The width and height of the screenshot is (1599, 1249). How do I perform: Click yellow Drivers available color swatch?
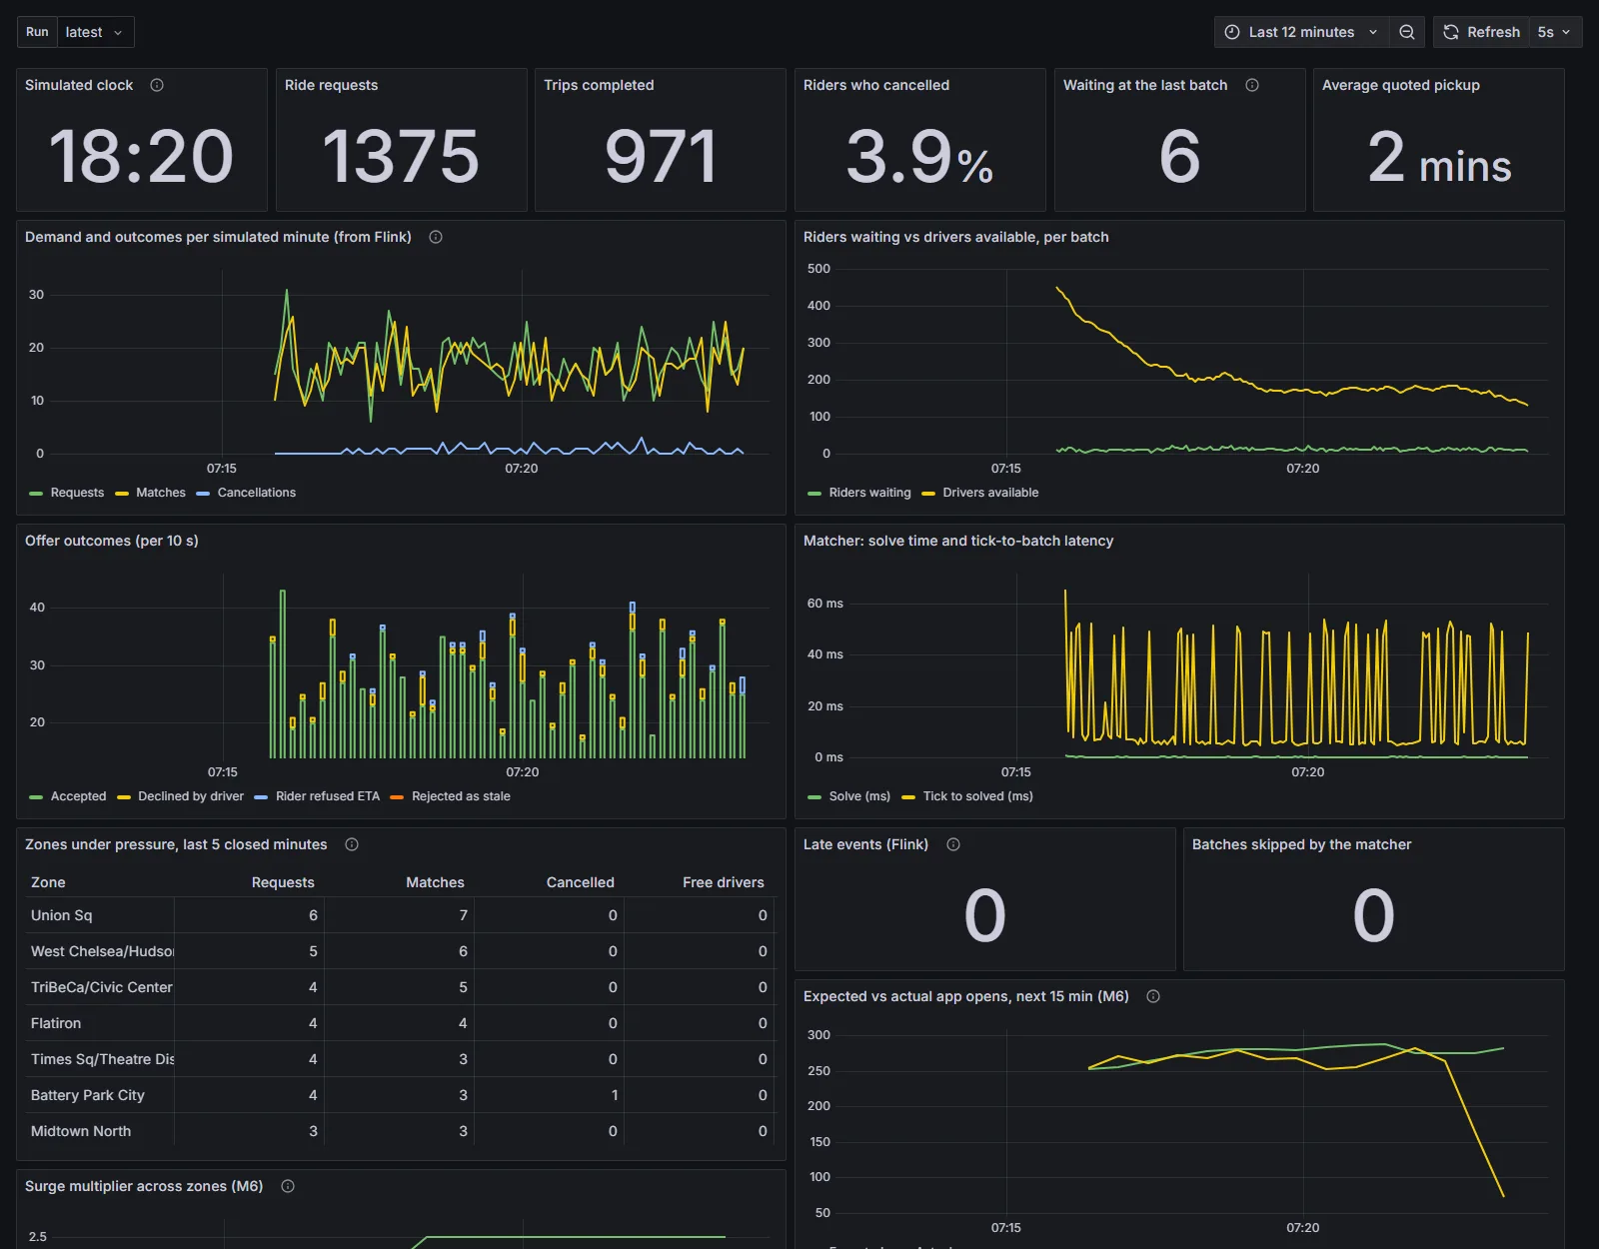[x=928, y=494]
